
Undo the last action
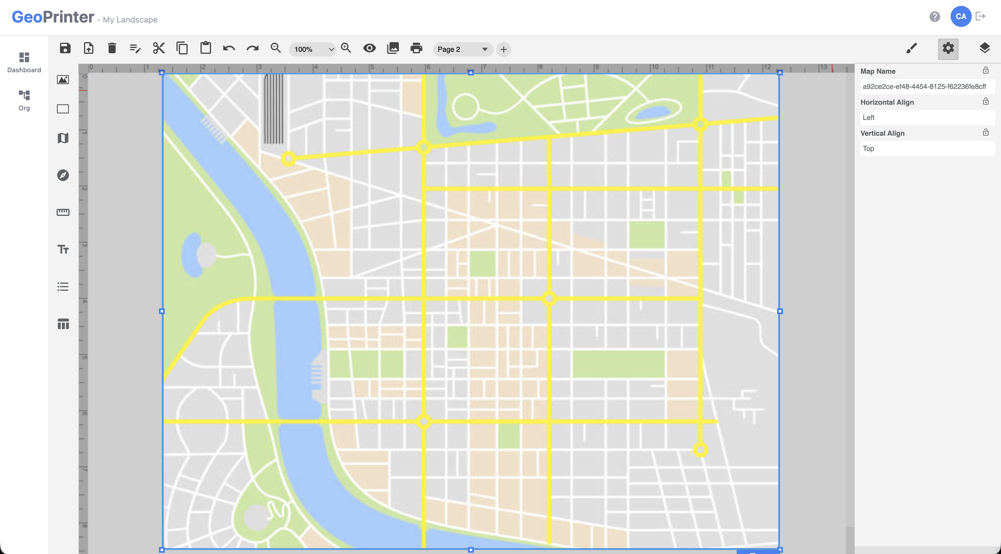[229, 49]
